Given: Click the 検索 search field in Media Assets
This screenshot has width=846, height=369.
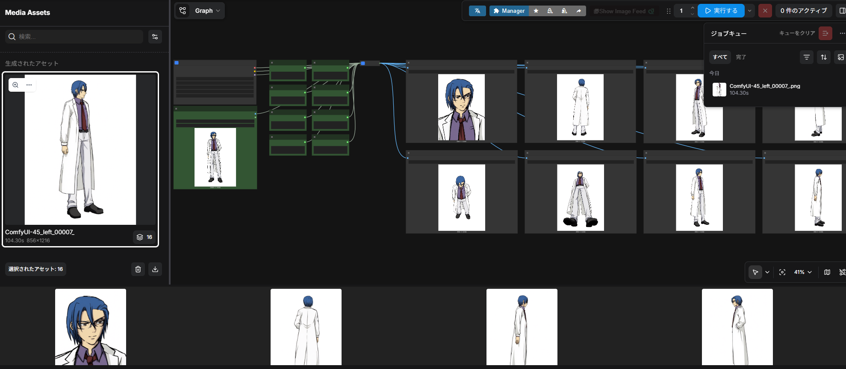Looking at the screenshot, I should [x=79, y=37].
